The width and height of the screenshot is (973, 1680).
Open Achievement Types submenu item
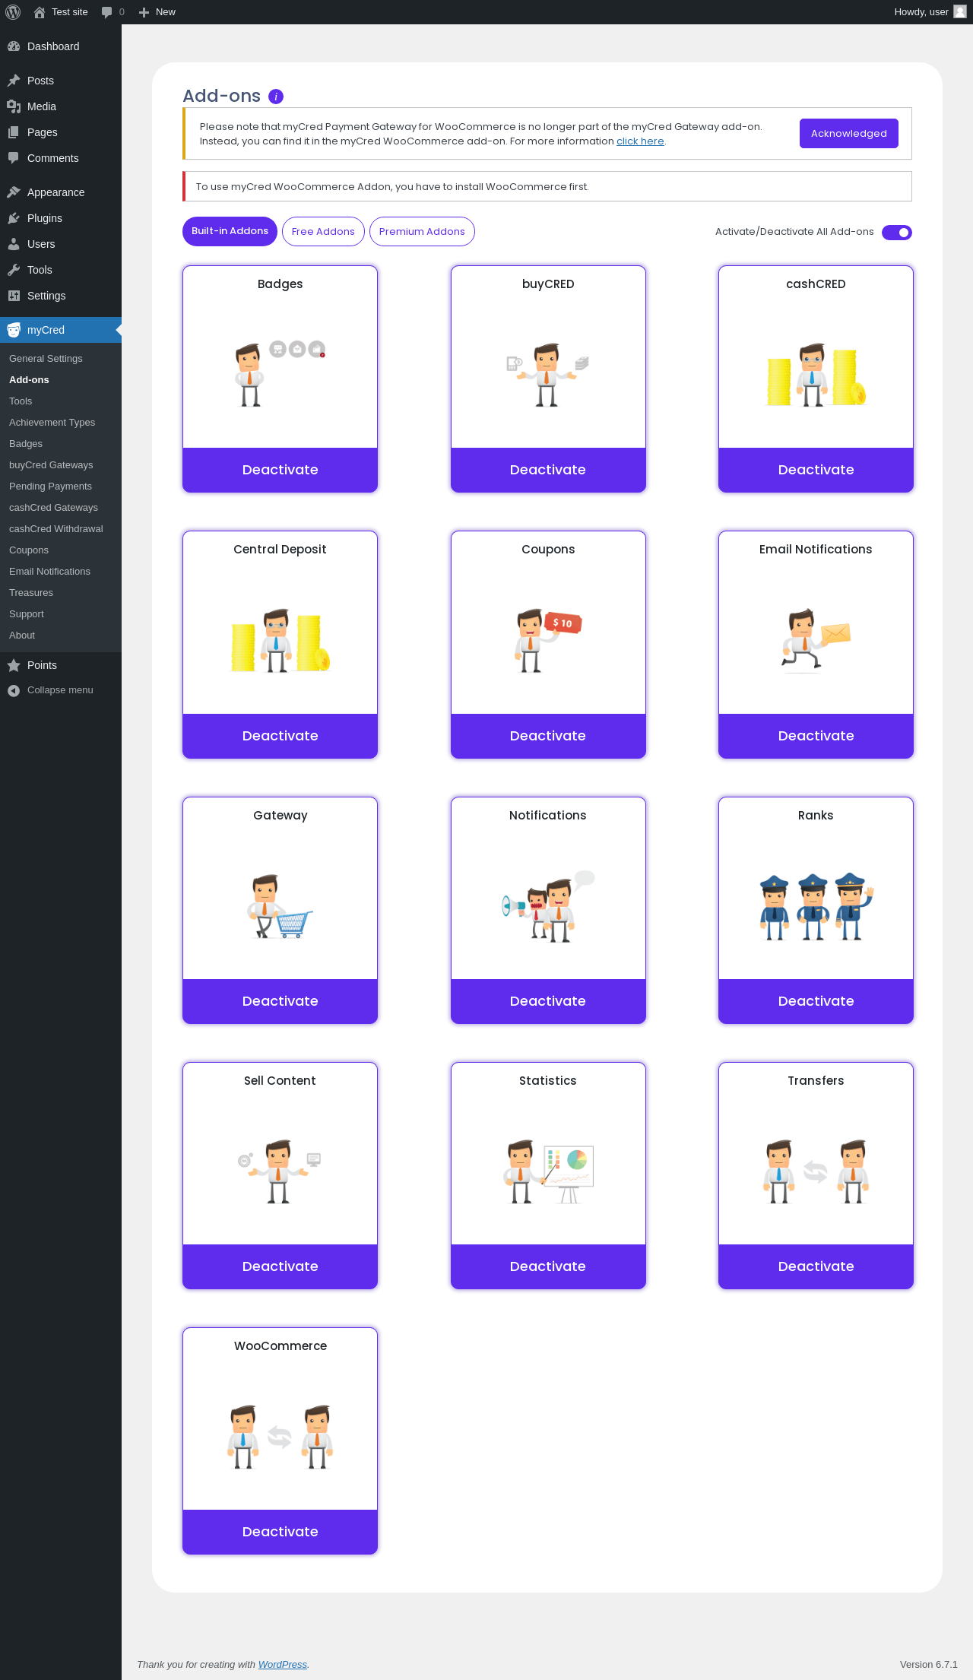tap(52, 423)
